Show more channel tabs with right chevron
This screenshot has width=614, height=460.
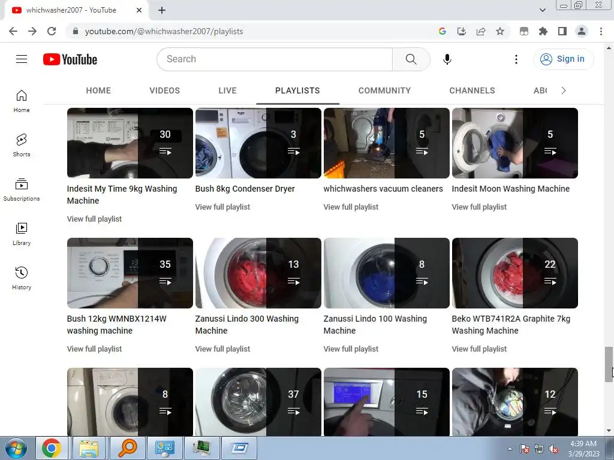click(564, 91)
